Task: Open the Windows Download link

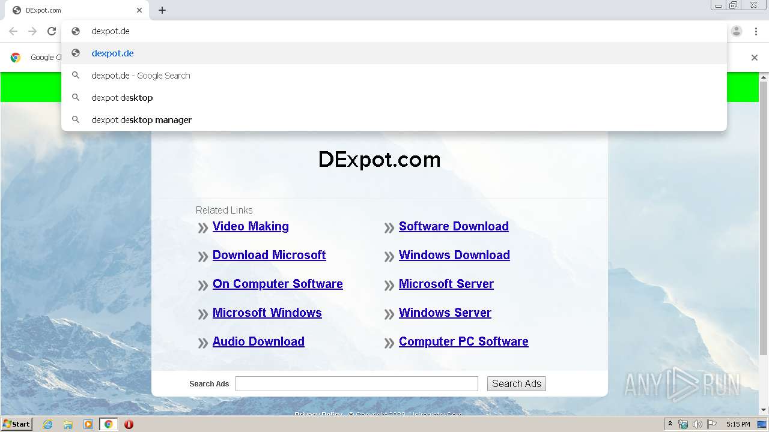Action: click(454, 255)
